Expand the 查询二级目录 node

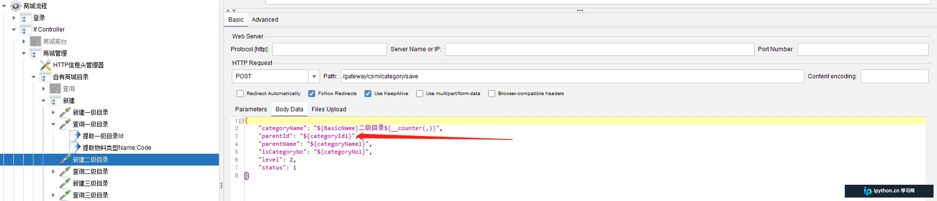pos(54,171)
